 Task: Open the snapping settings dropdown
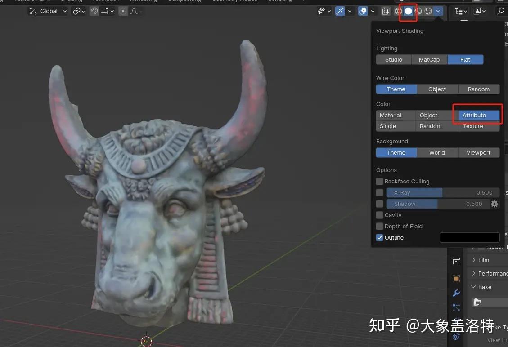pos(108,11)
